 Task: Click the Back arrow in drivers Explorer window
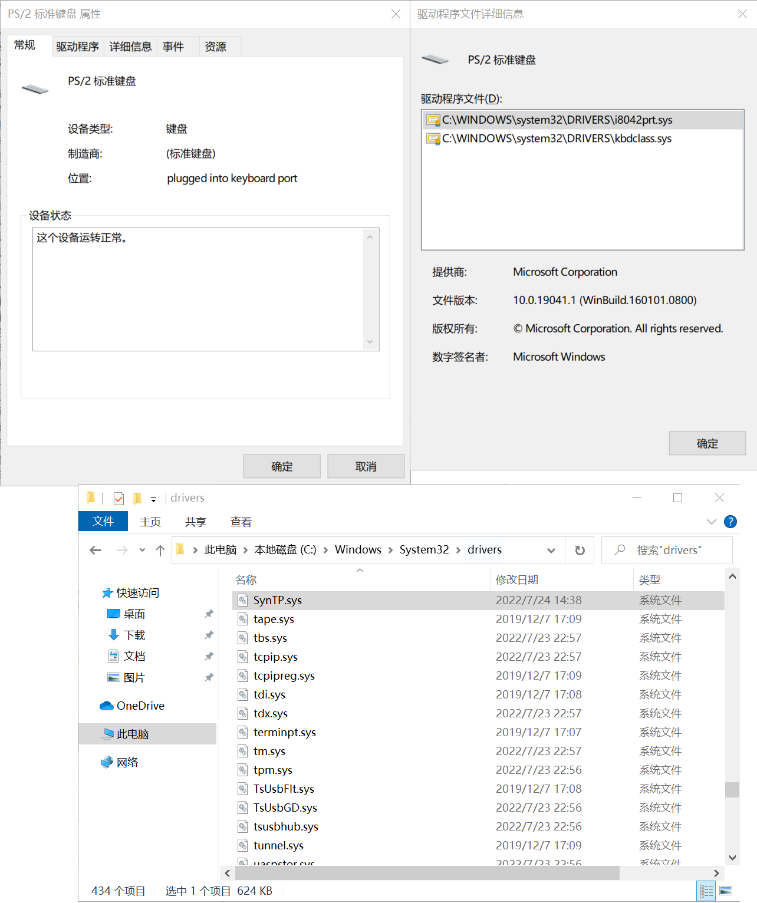[x=96, y=550]
